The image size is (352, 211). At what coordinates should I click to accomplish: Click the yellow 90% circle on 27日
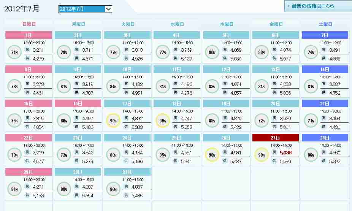pos(261,155)
